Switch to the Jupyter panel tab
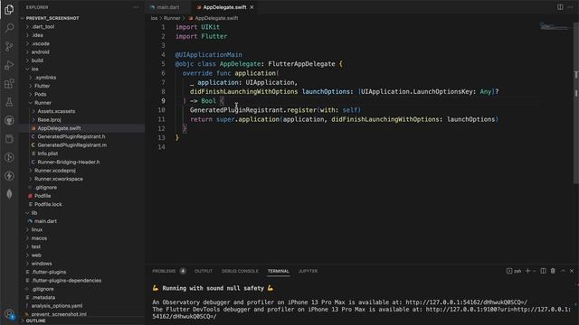The width and height of the screenshot is (579, 325). (x=308, y=271)
